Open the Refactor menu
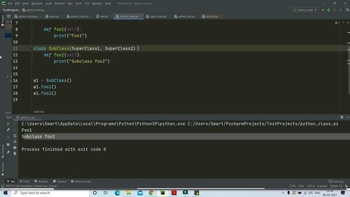350x197 pixels. [60, 3]
